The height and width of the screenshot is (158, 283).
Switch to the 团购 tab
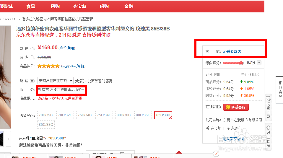click(x=55, y=6)
